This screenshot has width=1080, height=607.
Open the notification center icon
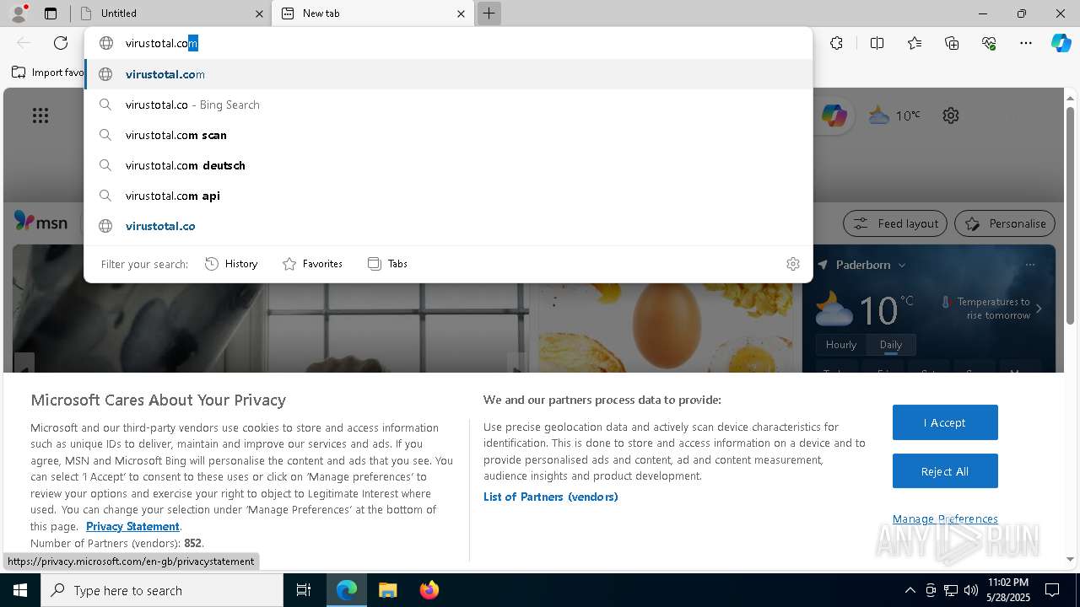tap(1052, 590)
